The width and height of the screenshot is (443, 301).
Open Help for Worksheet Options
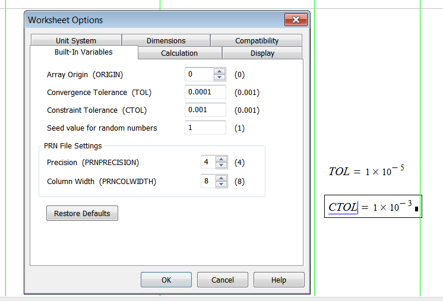coord(279,280)
